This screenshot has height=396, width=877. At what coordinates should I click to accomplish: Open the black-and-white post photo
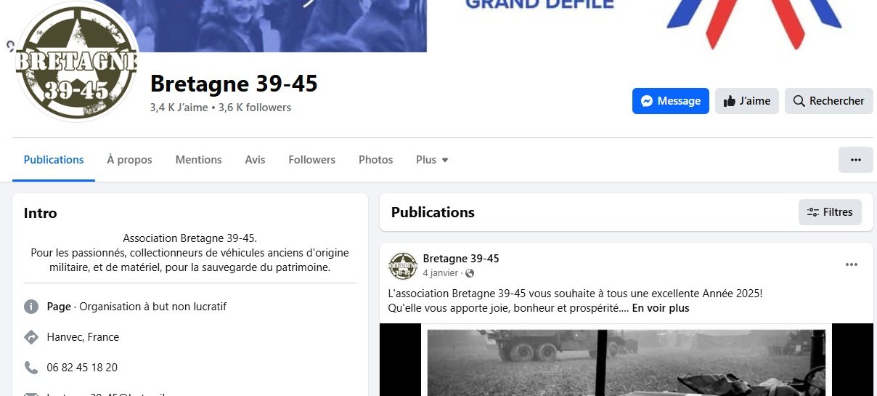(626, 360)
